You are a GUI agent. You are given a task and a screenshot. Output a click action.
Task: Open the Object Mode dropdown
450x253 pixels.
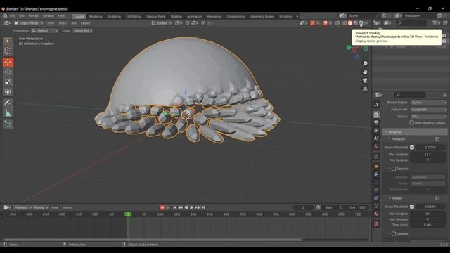click(x=28, y=23)
